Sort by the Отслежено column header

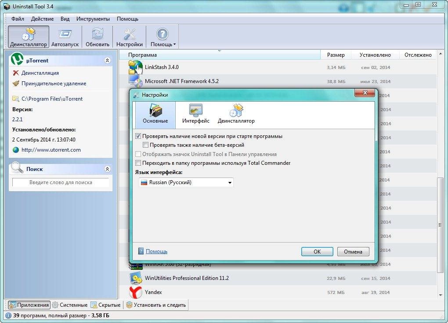pos(418,55)
